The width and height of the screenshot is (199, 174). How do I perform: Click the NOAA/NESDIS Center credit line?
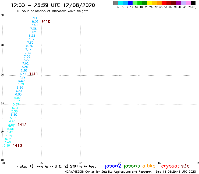108,172
